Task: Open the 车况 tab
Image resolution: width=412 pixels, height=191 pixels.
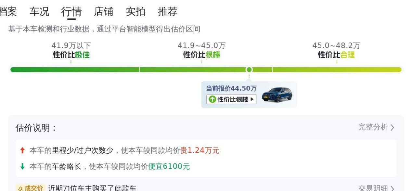Action: [x=39, y=12]
